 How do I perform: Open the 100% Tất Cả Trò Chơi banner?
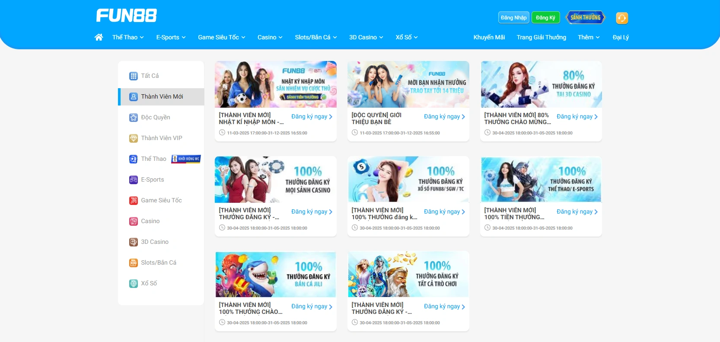point(408,274)
